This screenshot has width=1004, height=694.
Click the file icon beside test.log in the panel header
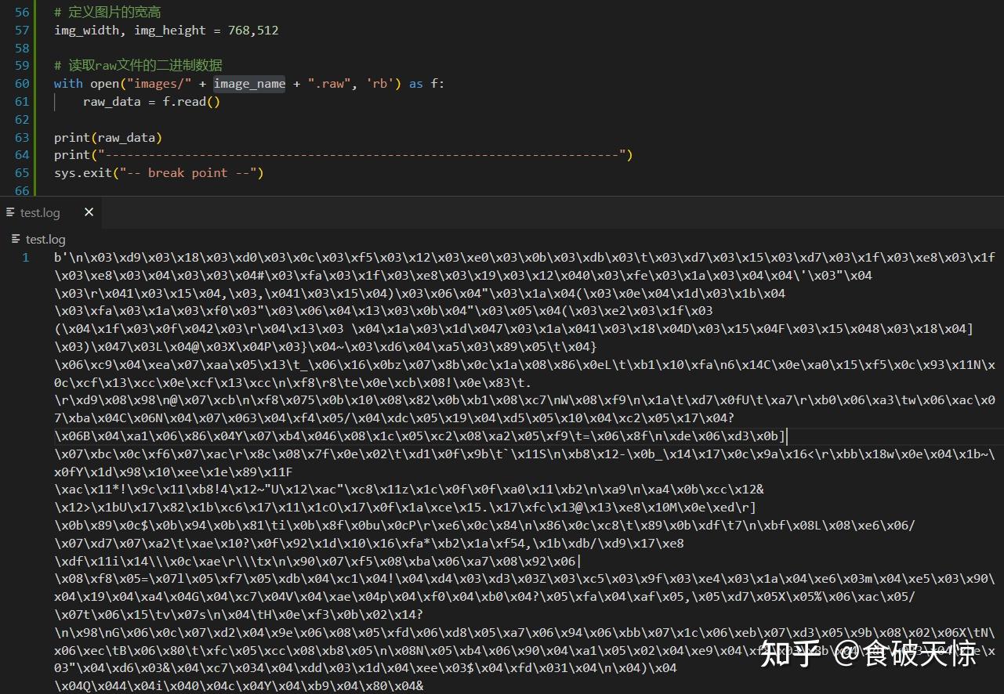tap(15, 239)
